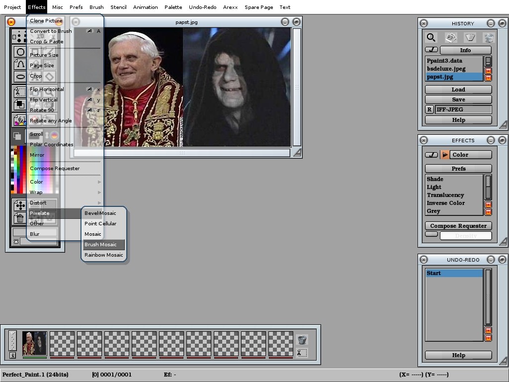Click Help button in Undo-Redo panel
This screenshot has width=509, height=382.
coord(458,355)
